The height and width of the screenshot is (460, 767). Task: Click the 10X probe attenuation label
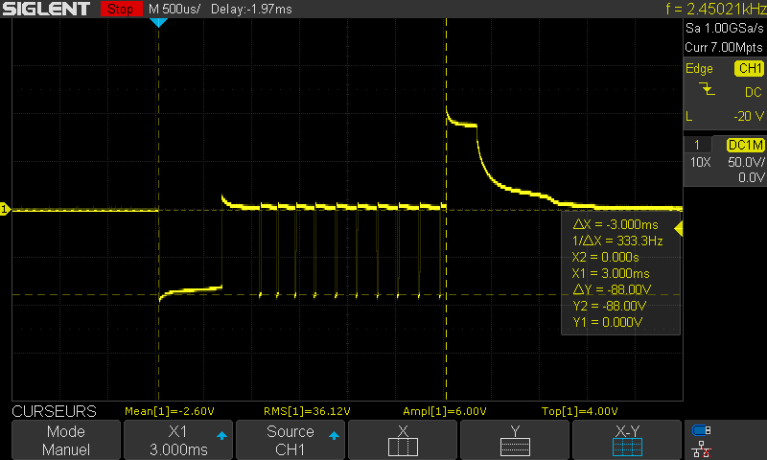coord(701,162)
